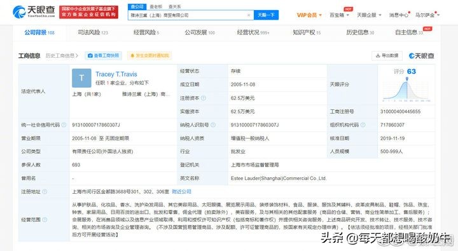Image resolution: width=458 pixels, height=251 pixels.
Task: Select the 自主信息 tab
Action: click(x=409, y=32)
